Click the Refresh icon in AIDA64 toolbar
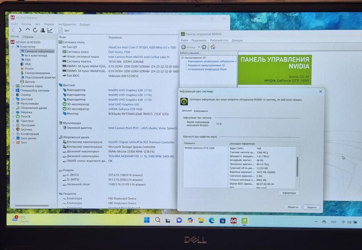The image size is (362, 250). [x=34, y=30]
